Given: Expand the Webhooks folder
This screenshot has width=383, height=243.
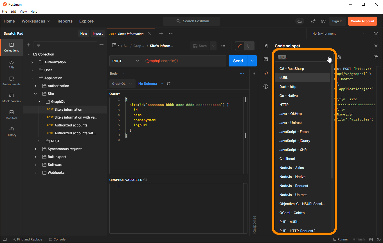Looking at the screenshot, I should [35, 173].
